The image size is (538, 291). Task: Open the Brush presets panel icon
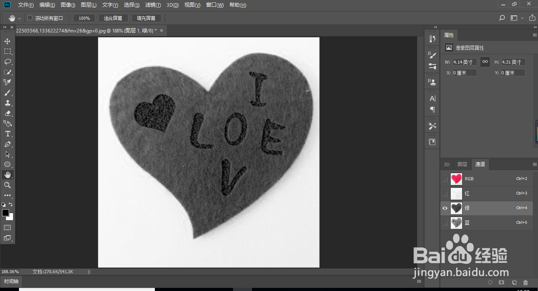click(x=433, y=66)
